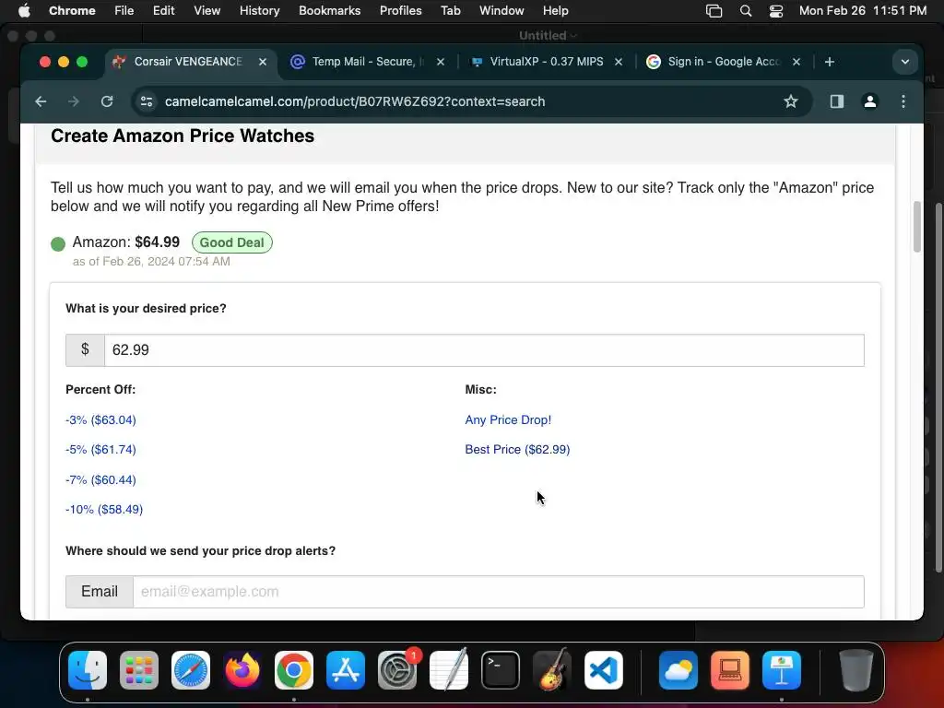Image resolution: width=944 pixels, height=708 pixels.
Task: Click the page vertical scrollbar thumb
Action: coord(917,228)
